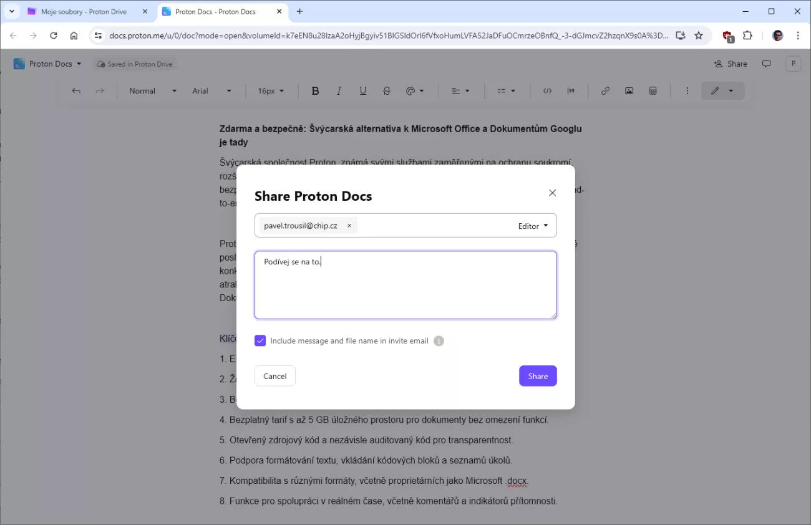Toggle italic text formatting
811x525 pixels.
339,91
